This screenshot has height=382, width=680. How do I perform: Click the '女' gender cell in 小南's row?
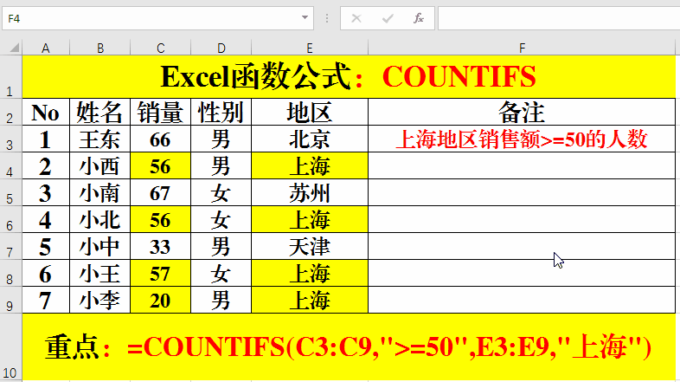pos(221,193)
